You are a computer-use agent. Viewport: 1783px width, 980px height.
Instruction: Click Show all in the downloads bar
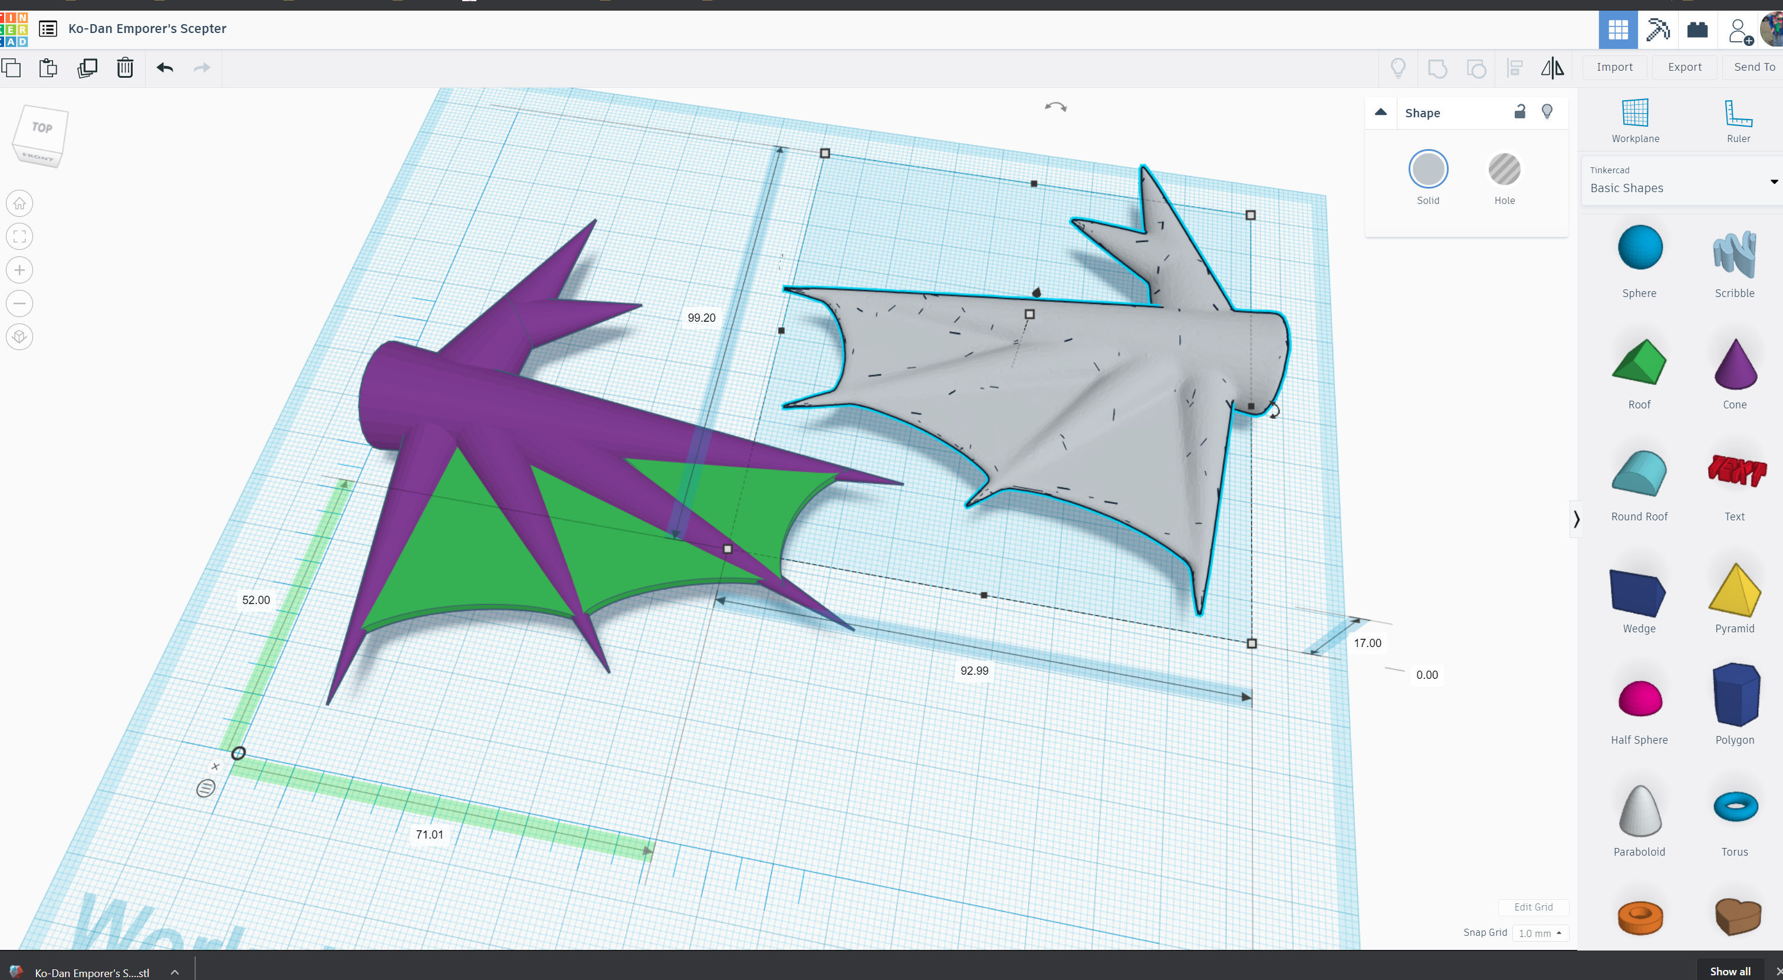(x=1730, y=971)
